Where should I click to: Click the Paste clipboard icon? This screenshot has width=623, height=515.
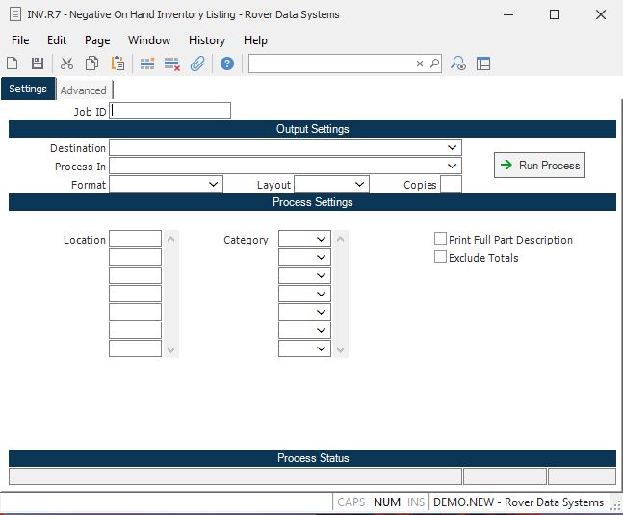click(x=117, y=64)
